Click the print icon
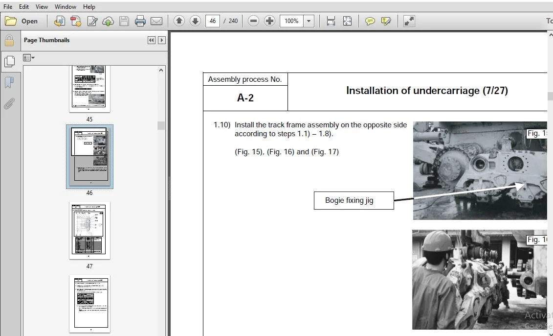 coord(140,21)
